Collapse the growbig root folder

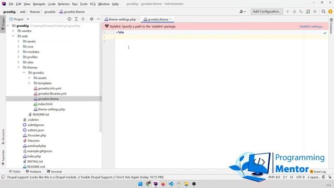pos(8,26)
